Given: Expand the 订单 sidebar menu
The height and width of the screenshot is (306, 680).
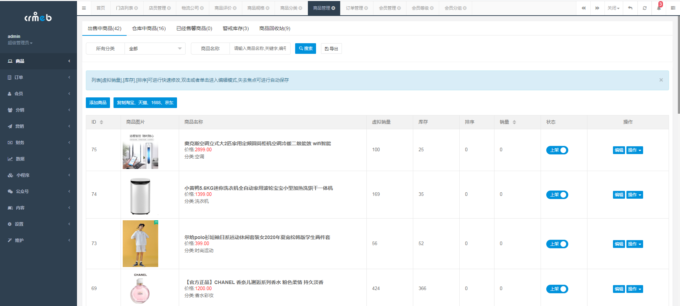Looking at the screenshot, I should pyautogui.click(x=38, y=77).
